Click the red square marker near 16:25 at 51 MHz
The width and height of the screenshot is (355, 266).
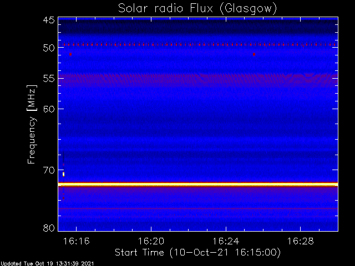(254, 54)
